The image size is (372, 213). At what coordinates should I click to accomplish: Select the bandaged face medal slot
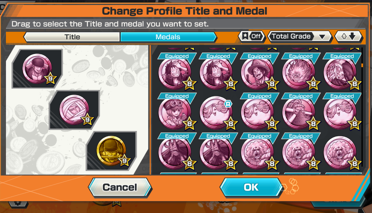74,110
